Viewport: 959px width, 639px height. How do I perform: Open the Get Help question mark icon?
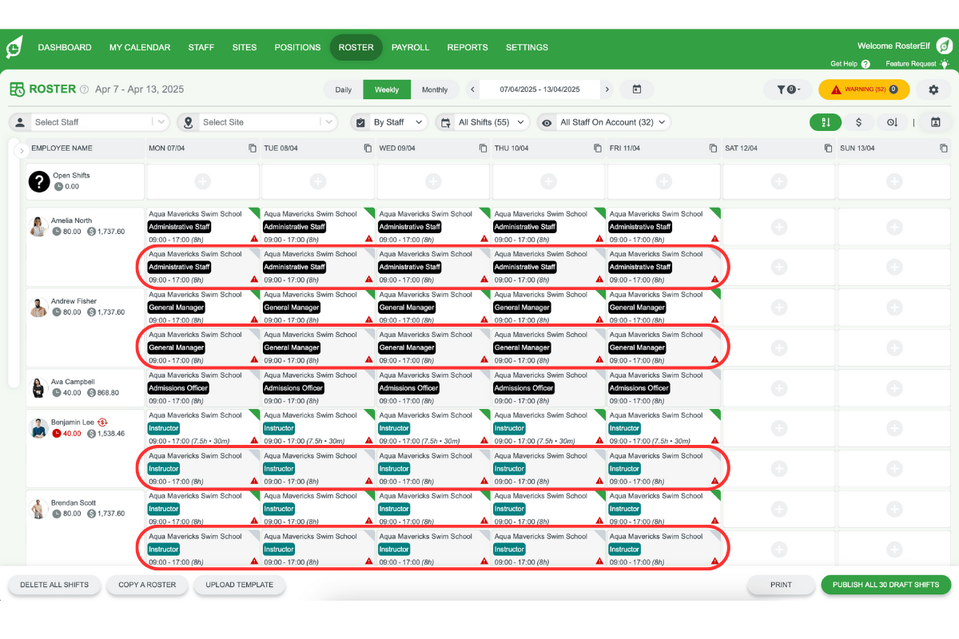click(x=865, y=64)
